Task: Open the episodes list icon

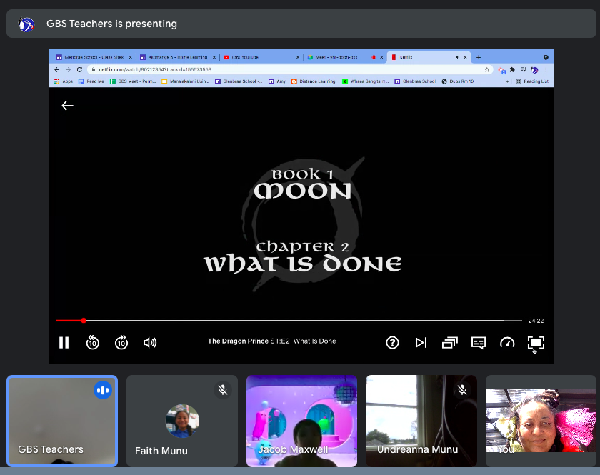Action: [449, 343]
